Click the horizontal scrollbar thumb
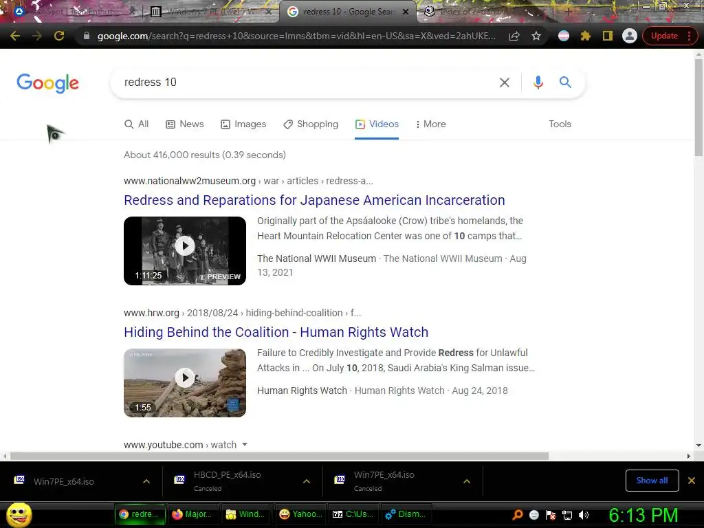704x528 pixels. click(x=279, y=456)
